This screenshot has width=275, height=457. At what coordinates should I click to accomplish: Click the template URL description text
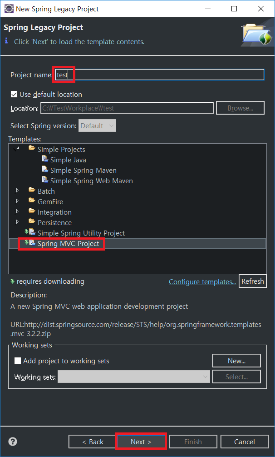136,329
